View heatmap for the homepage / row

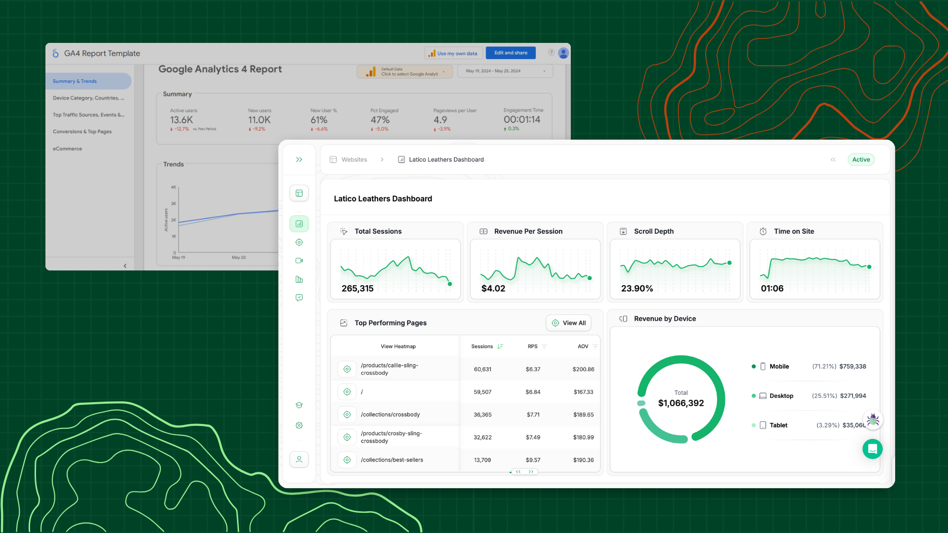click(347, 392)
